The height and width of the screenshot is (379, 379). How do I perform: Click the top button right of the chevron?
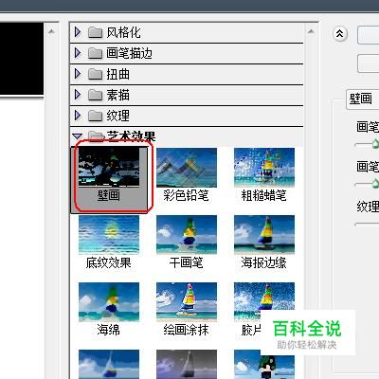369,35
